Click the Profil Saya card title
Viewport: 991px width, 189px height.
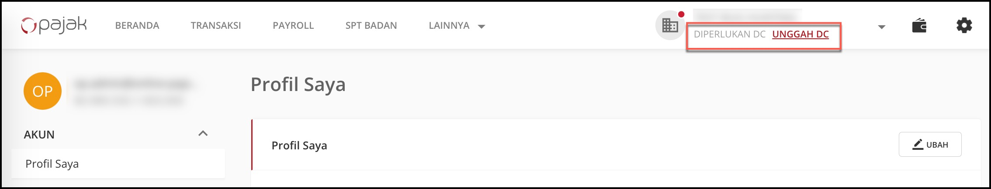(x=299, y=145)
